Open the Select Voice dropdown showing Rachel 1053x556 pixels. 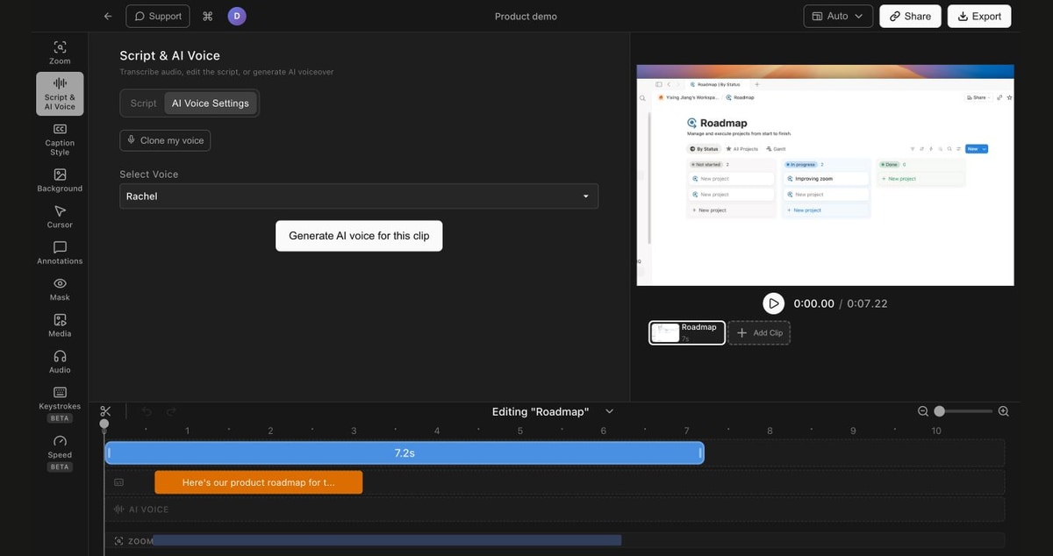359,196
